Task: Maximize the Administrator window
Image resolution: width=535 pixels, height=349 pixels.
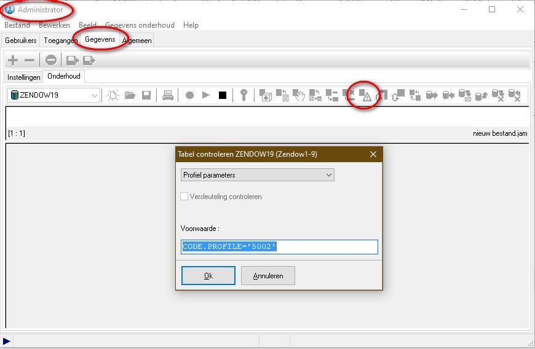Action: (x=492, y=10)
